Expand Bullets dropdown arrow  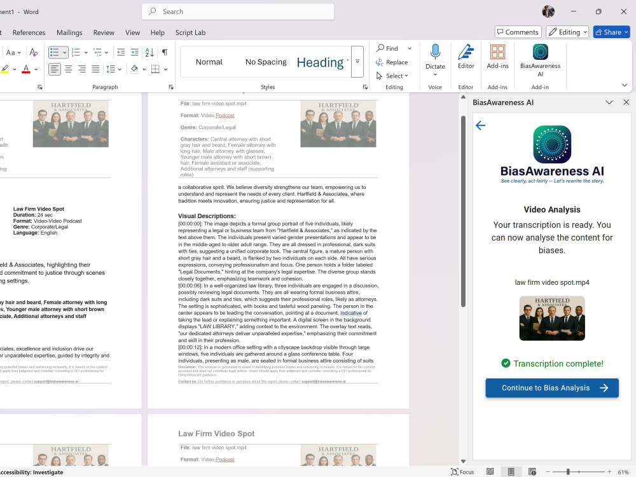tap(64, 52)
